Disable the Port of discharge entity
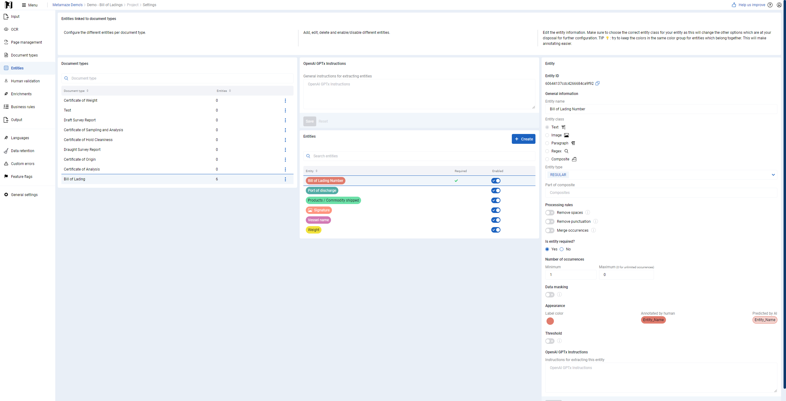 pyautogui.click(x=496, y=191)
